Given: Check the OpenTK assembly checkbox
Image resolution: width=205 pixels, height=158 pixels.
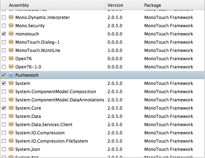Looking at the screenshot, I should point(4,58).
